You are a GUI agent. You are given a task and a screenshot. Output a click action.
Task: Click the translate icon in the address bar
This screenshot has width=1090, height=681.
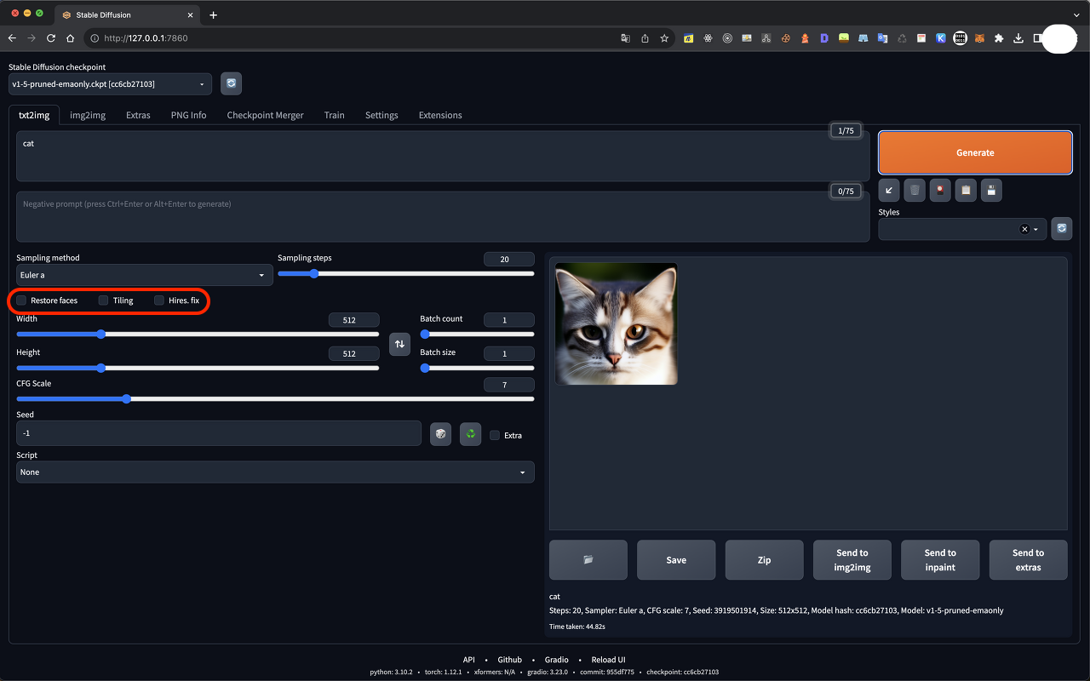coord(626,38)
